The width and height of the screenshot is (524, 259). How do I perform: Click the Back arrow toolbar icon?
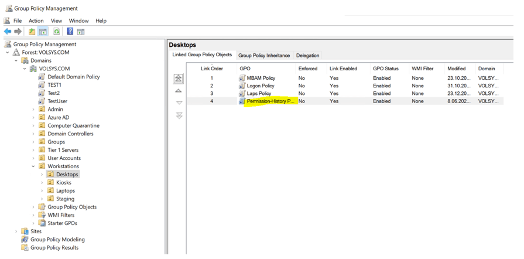click(x=8, y=32)
